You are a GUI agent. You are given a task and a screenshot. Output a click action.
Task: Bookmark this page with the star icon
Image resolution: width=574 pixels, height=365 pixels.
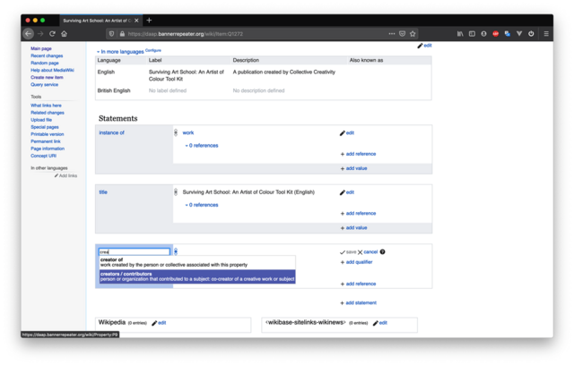[413, 33]
